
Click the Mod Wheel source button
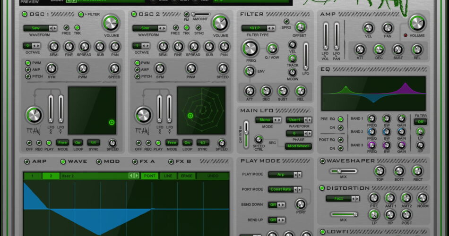coord(298,146)
